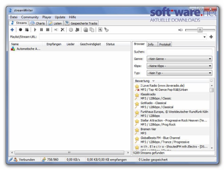Click the Empfangen column header

click(x=54, y=44)
